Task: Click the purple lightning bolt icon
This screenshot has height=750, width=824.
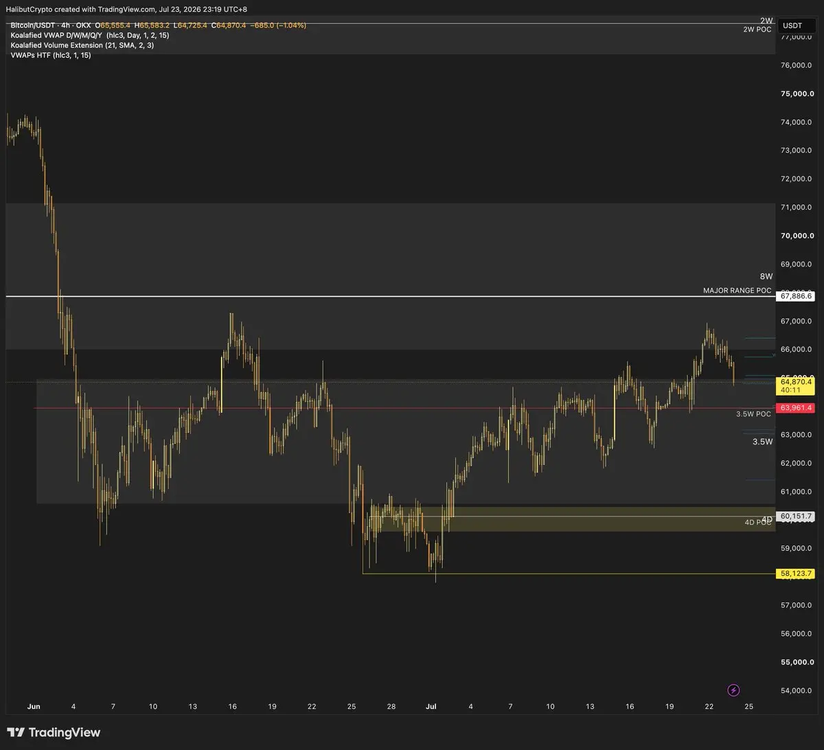Action: (x=733, y=690)
